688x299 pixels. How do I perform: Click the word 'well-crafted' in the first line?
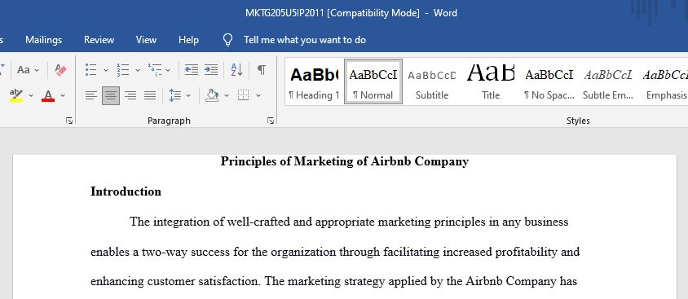[258, 222]
